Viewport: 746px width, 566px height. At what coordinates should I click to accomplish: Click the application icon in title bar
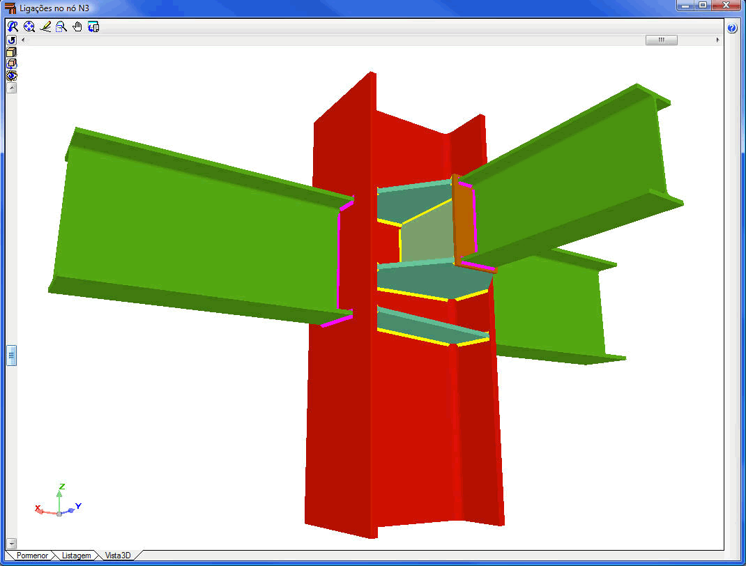[10, 8]
